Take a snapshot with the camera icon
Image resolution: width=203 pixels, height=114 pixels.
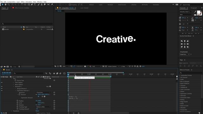(x=85, y=66)
